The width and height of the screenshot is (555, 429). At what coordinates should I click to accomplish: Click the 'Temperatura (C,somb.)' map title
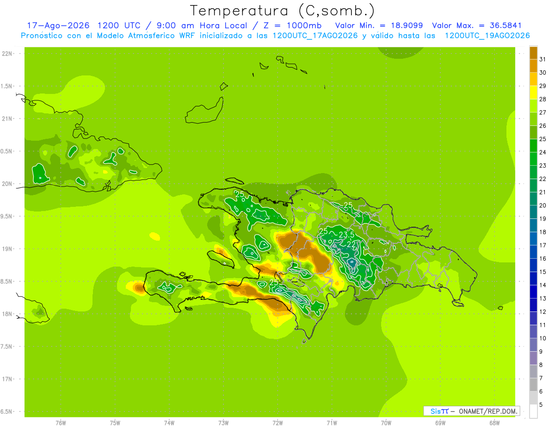[283, 11]
